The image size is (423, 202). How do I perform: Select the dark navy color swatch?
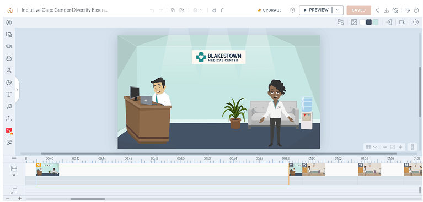point(369,23)
